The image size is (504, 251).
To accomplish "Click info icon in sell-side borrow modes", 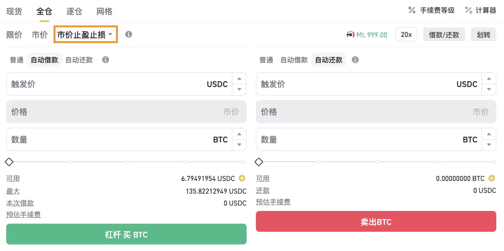I will pyautogui.click(x=355, y=60).
